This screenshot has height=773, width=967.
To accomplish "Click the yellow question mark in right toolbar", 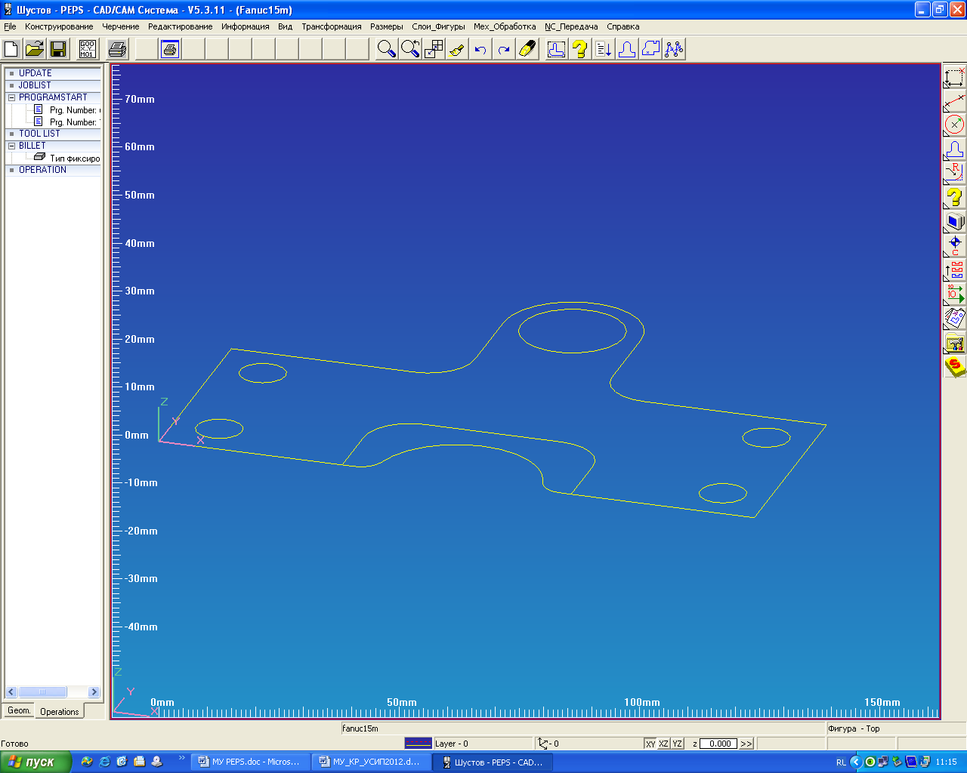I will pyautogui.click(x=955, y=197).
